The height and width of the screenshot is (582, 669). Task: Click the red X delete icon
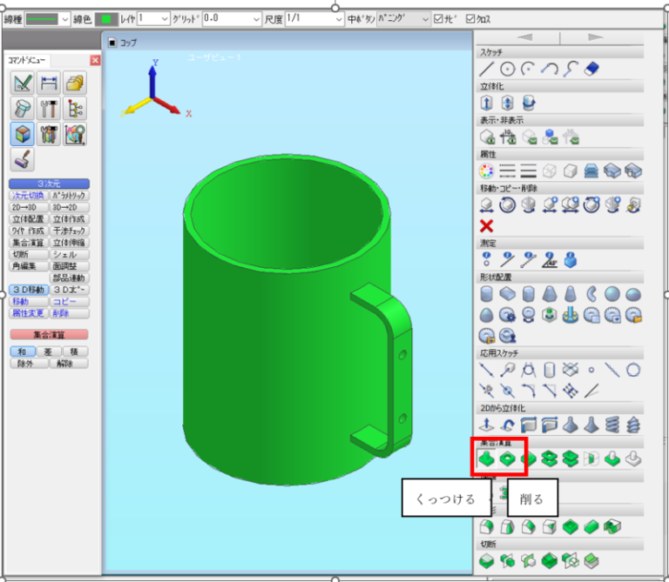(x=487, y=226)
